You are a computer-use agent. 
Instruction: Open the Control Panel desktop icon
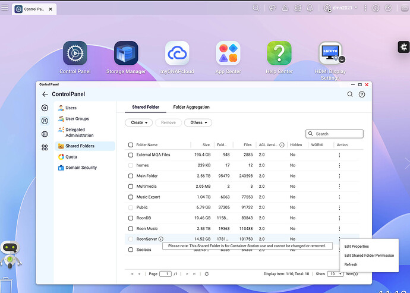tap(75, 53)
